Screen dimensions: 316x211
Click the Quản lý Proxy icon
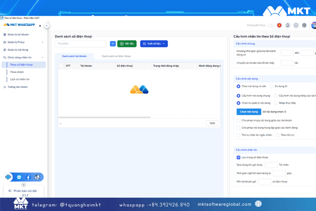point(5,42)
